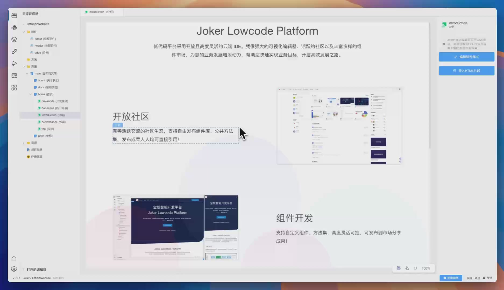This screenshot has width=504, height=290.
Task: Click the 编辑组件样式 button
Action: coord(466,57)
